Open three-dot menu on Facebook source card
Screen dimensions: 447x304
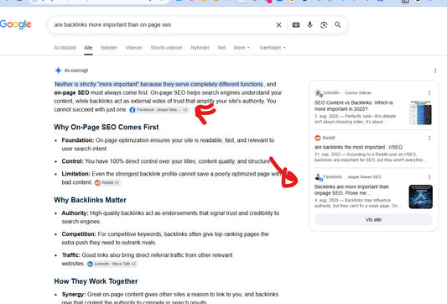[429, 176]
